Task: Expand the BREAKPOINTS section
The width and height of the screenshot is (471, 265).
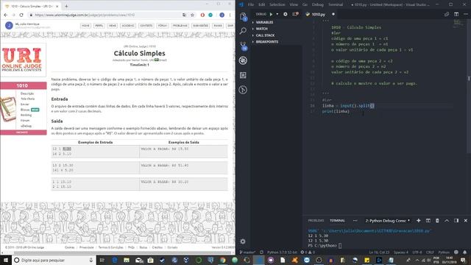Action: tap(266, 42)
